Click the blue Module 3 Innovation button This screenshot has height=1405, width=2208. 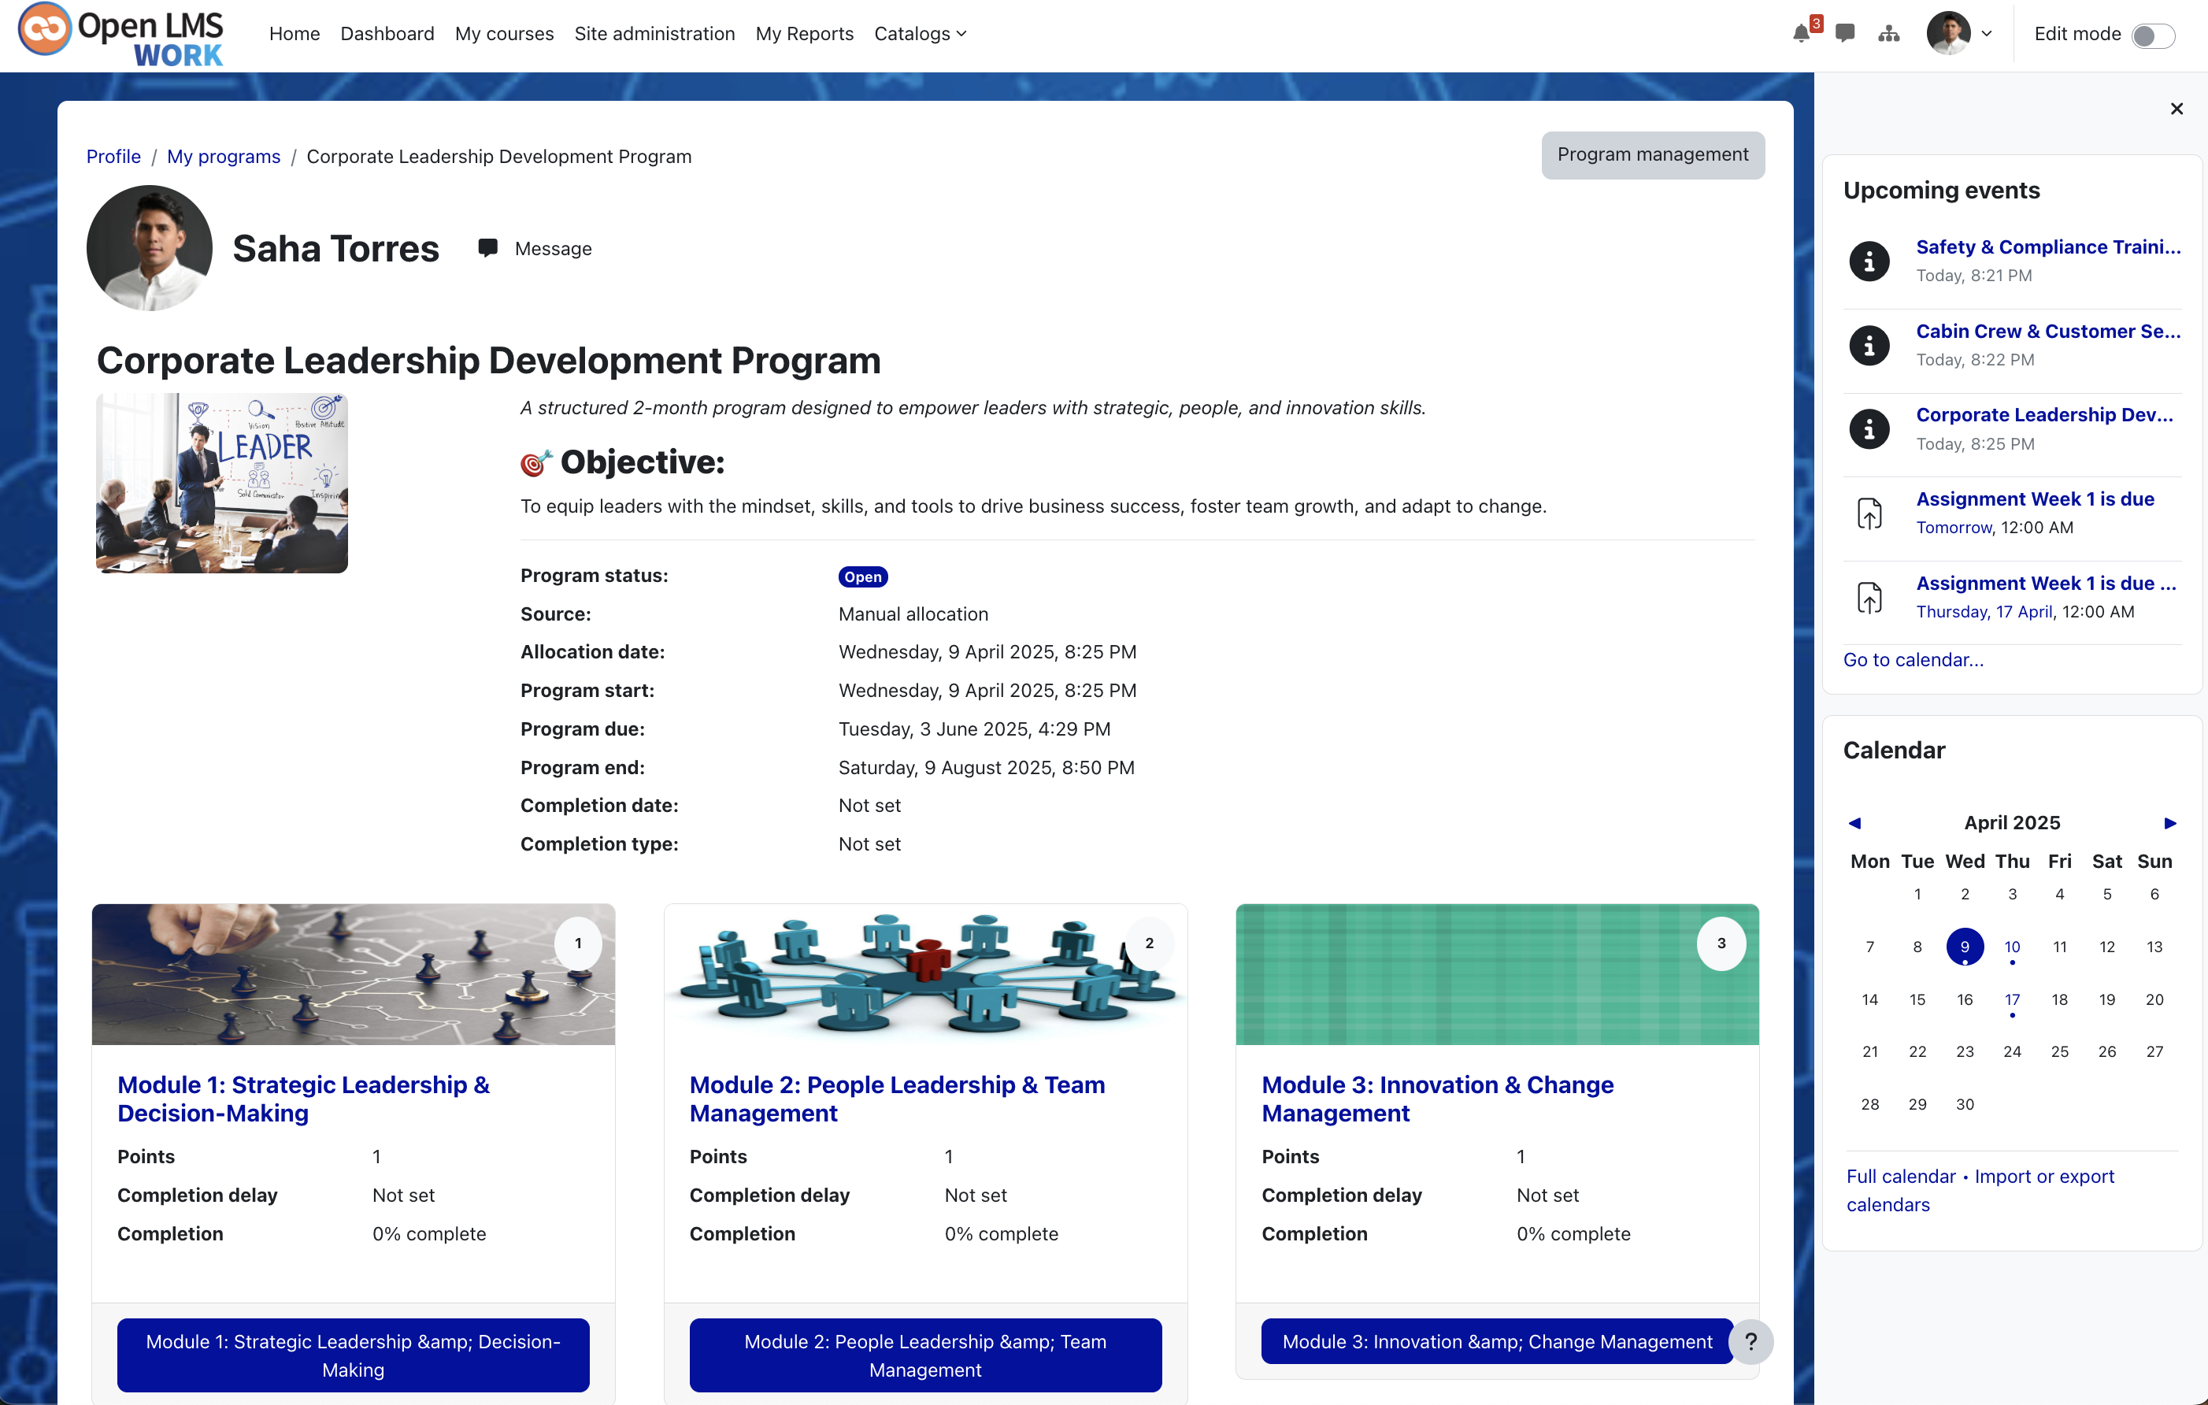1496,1342
